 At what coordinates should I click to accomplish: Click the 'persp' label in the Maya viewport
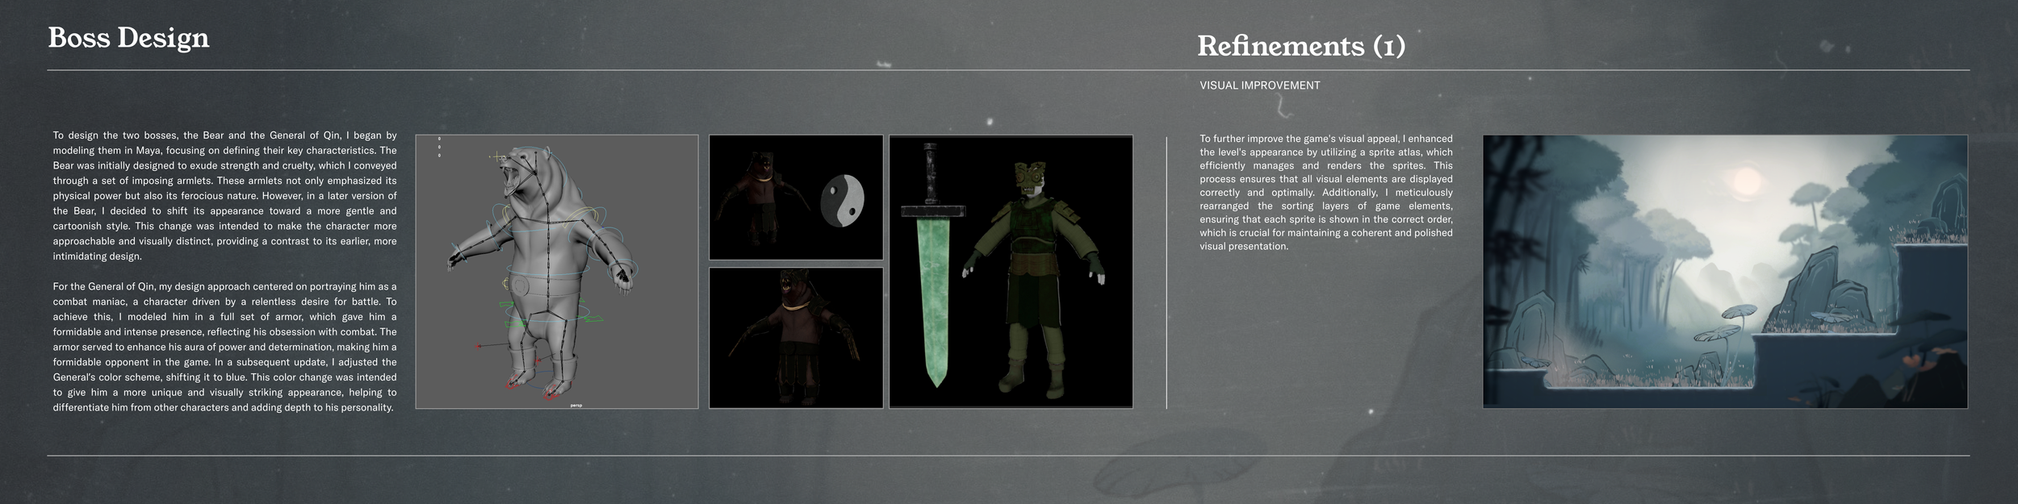pyautogui.click(x=576, y=405)
